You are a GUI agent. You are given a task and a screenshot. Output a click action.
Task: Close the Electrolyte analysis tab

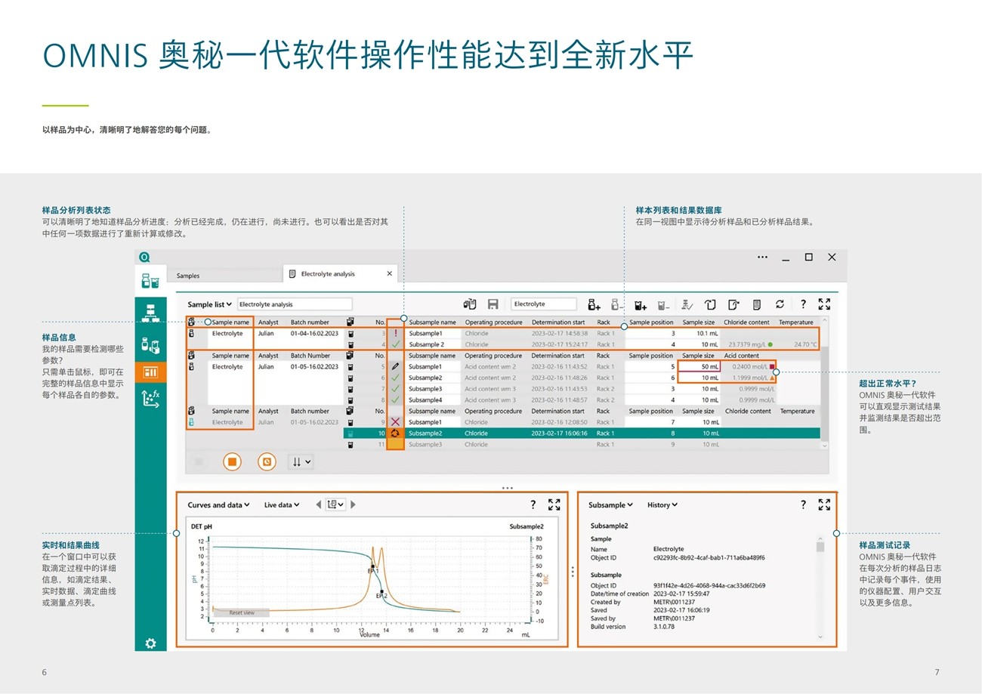pyautogui.click(x=390, y=273)
